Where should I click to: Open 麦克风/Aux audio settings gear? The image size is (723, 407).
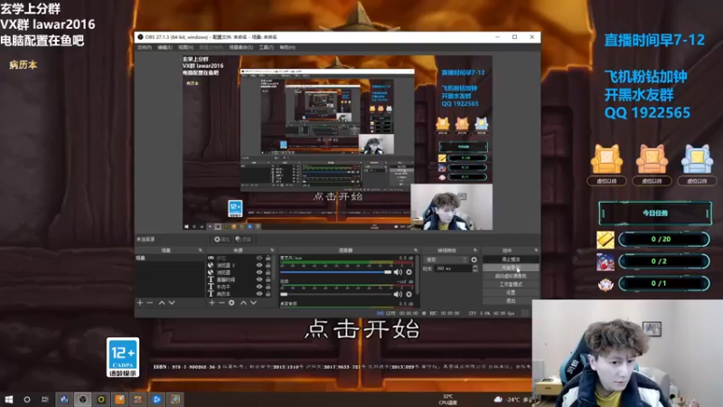coord(409,272)
